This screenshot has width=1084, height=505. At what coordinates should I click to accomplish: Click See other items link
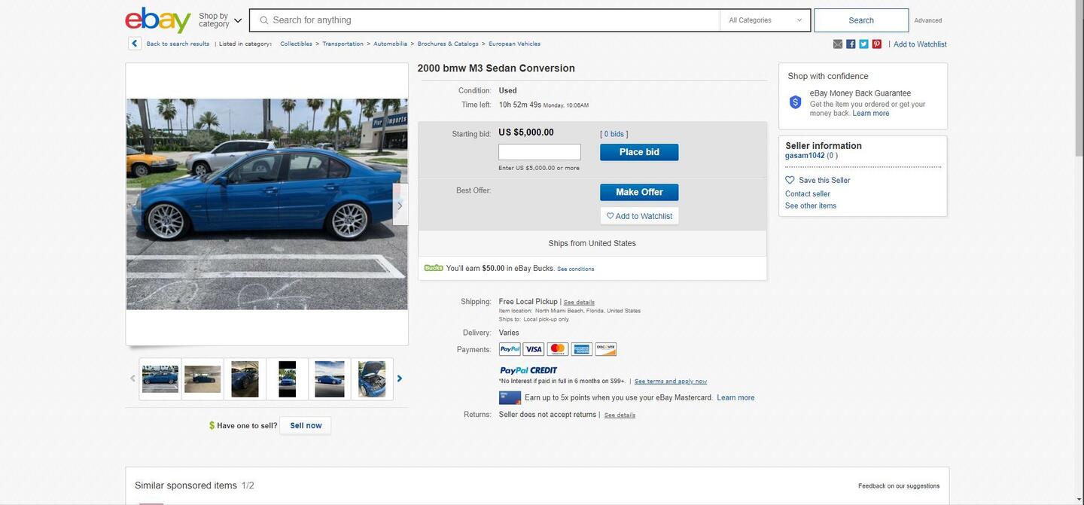click(811, 206)
